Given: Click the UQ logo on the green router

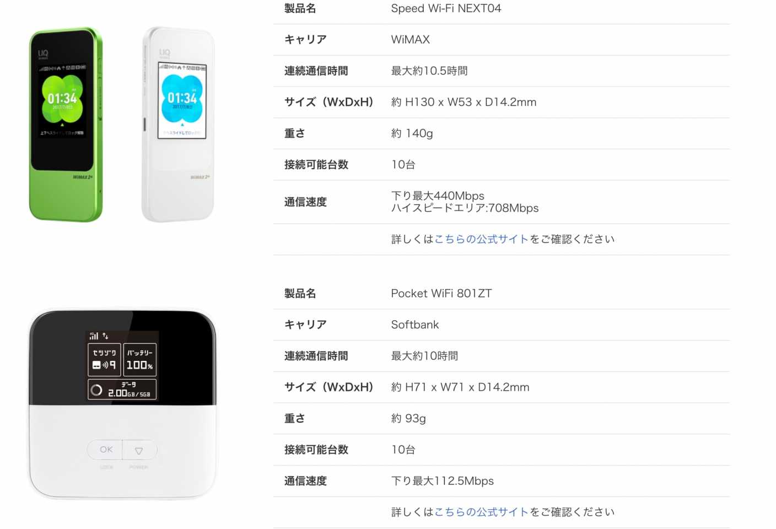Looking at the screenshot, I should click(43, 54).
